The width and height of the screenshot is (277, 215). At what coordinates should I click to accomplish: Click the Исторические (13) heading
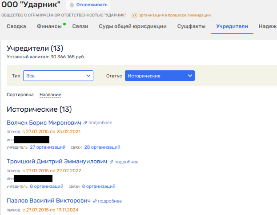click(x=39, y=109)
